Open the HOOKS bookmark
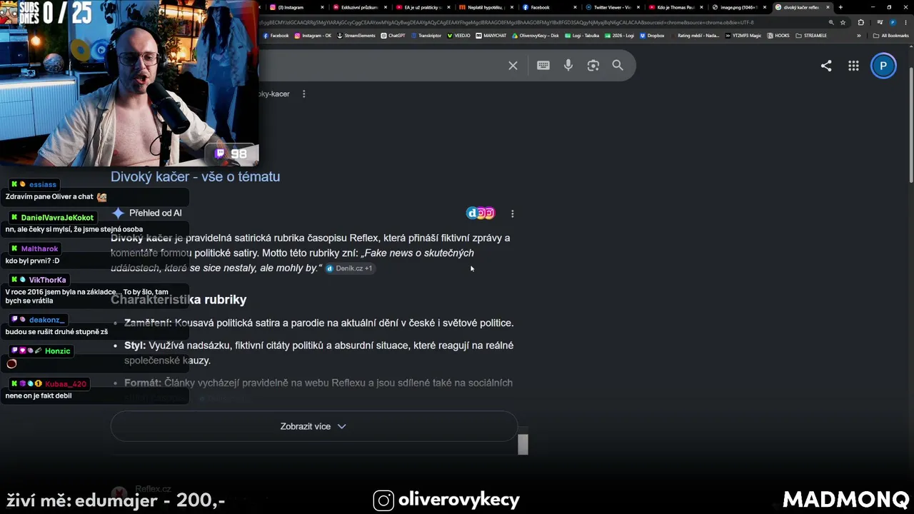Screen dimensions: 914x514 778,36
